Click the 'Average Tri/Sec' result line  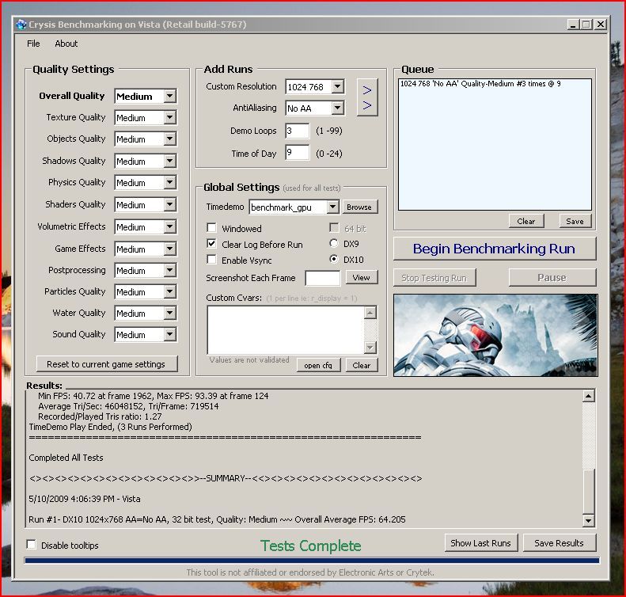pyautogui.click(x=128, y=406)
